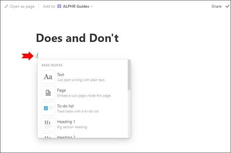
Task: Pick the partially visible Heading 2 icon
Action: tap(48, 136)
